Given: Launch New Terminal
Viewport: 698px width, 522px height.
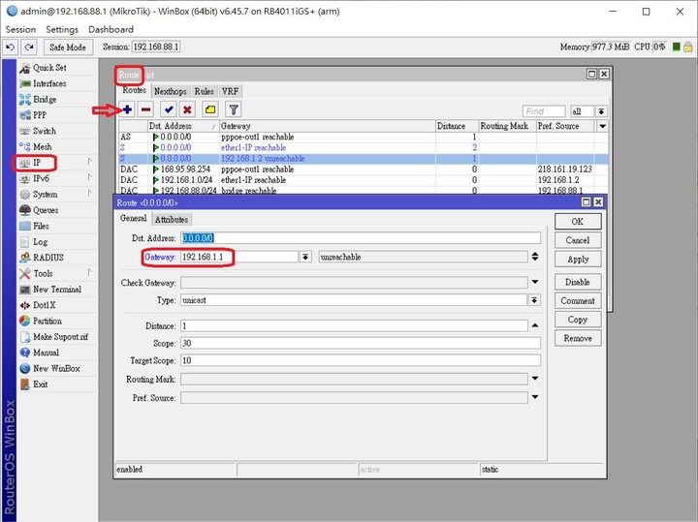Looking at the screenshot, I should pyautogui.click(x=57, y=290).
